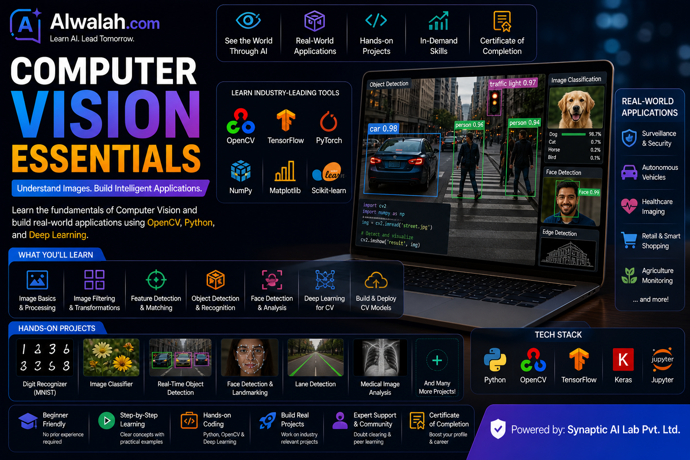Click the Jupyter logo in Tech Stack

pos(662,359)
